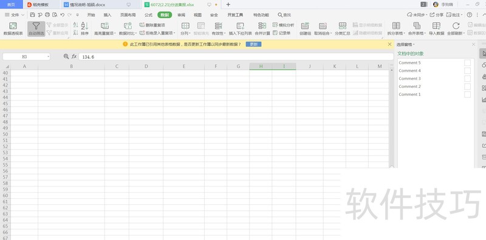Click the new tab plus button
The image size is (486, 240).
tap(228, 5)
